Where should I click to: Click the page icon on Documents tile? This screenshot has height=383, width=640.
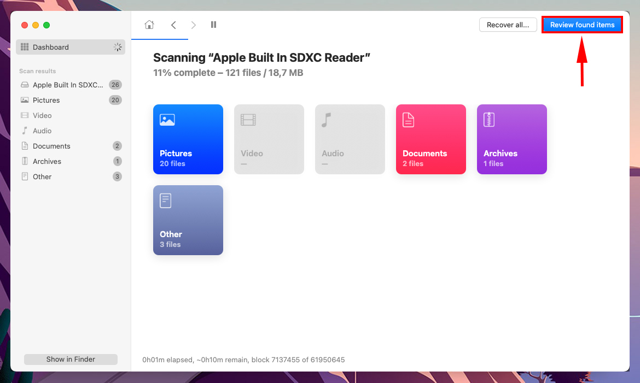pyautogui.click(x=408, y=120)
